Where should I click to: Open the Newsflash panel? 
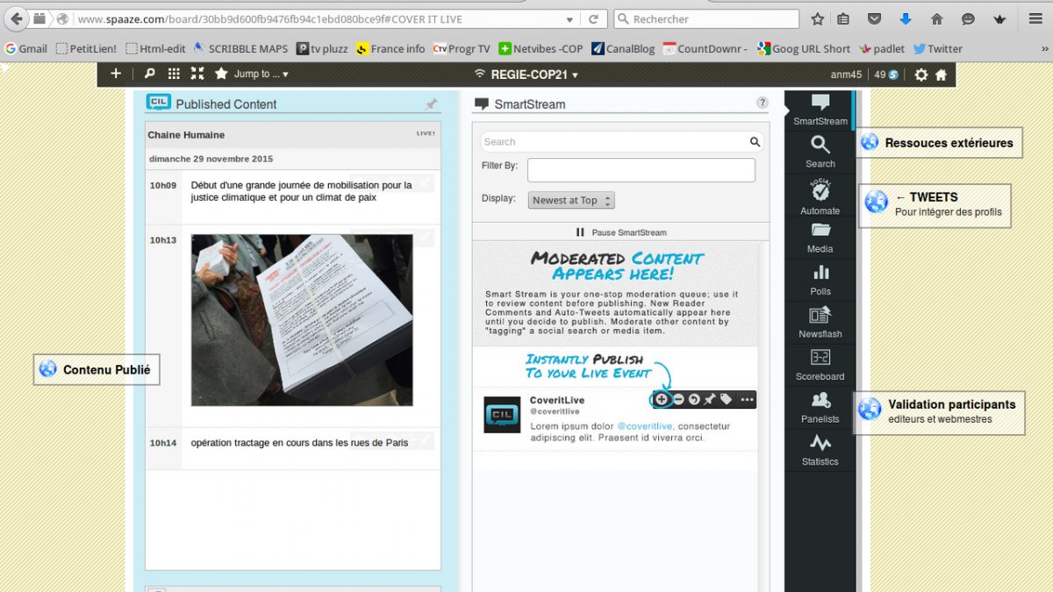tap(820, 321)
